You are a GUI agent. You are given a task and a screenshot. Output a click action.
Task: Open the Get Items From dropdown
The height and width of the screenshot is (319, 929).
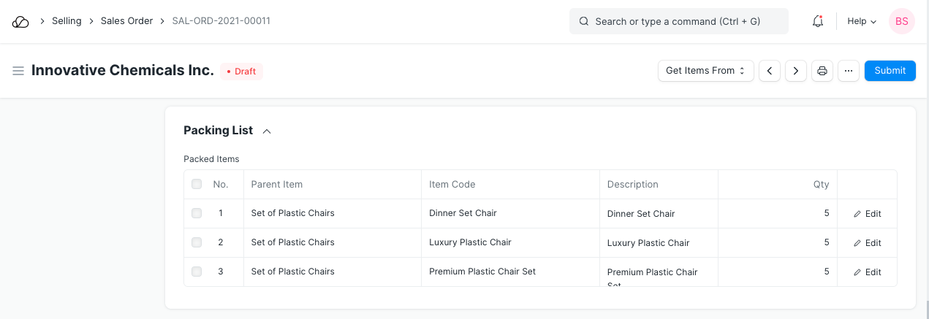point(705,71)
